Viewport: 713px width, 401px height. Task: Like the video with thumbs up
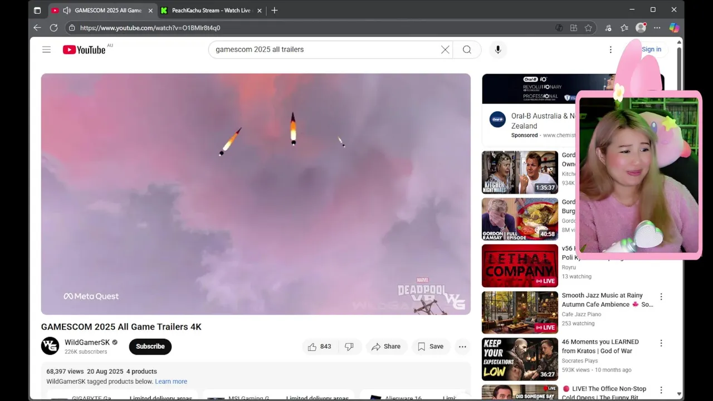click(319, 346)
